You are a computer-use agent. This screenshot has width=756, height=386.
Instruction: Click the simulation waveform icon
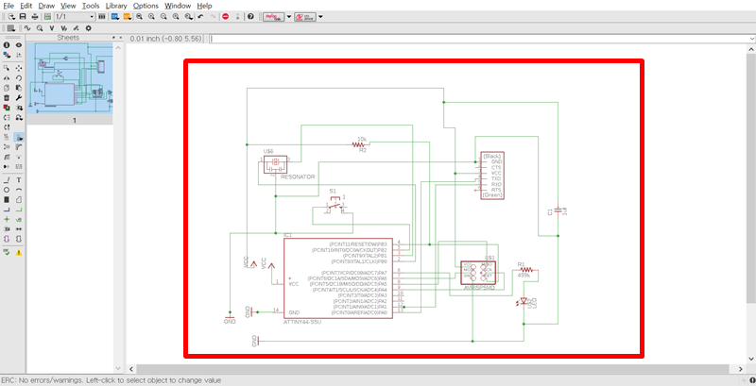coord(27,28)
